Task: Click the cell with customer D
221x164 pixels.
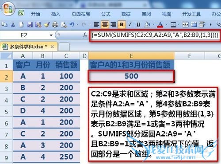Action: pyautogui.click(x=23, y=111)
